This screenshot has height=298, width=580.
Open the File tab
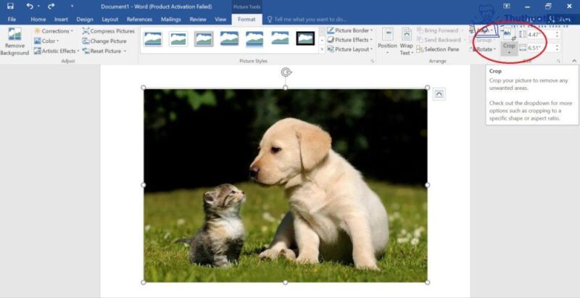12,20
